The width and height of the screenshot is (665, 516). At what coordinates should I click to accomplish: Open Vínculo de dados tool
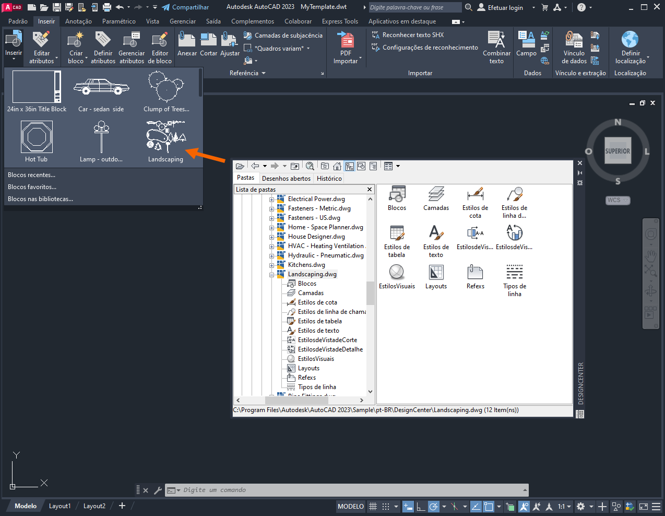574,48
